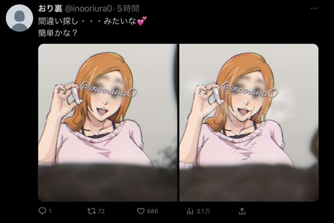Like the tweet with the heart icon
This screenshot has width=334, height=223.
pyautogui.click(x=141, y=211)
